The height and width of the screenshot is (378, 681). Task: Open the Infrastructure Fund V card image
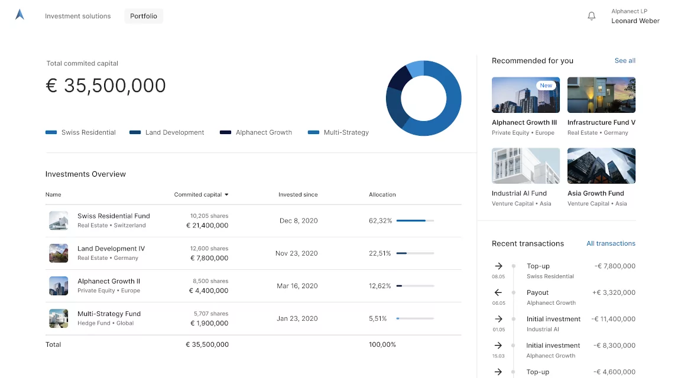[x=601, y=95]
